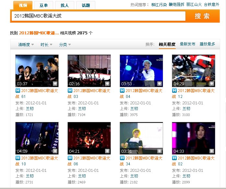This screenshot has width=226, height=189.
Task: Play the 04:29 video thumbnail
Action: (x=194, y=71)
